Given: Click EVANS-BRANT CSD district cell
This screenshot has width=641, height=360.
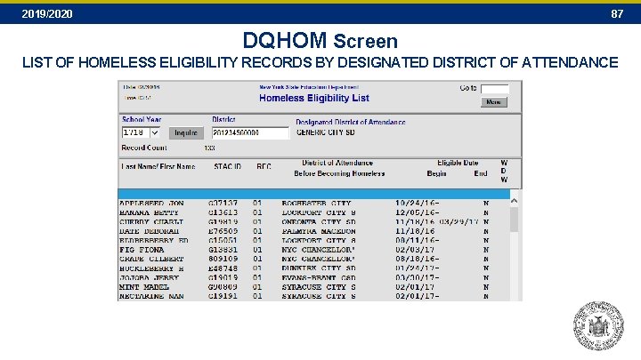Looking at the screenshot, I should 319,278.
